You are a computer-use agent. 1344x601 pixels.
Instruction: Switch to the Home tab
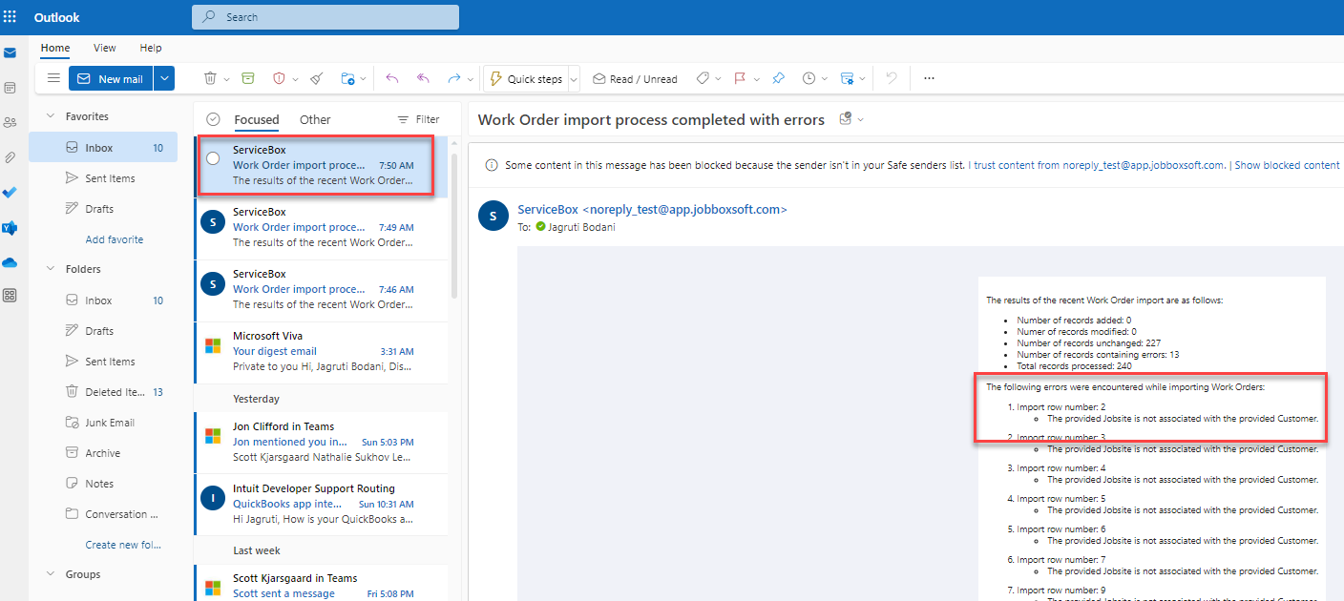point(55,48)
